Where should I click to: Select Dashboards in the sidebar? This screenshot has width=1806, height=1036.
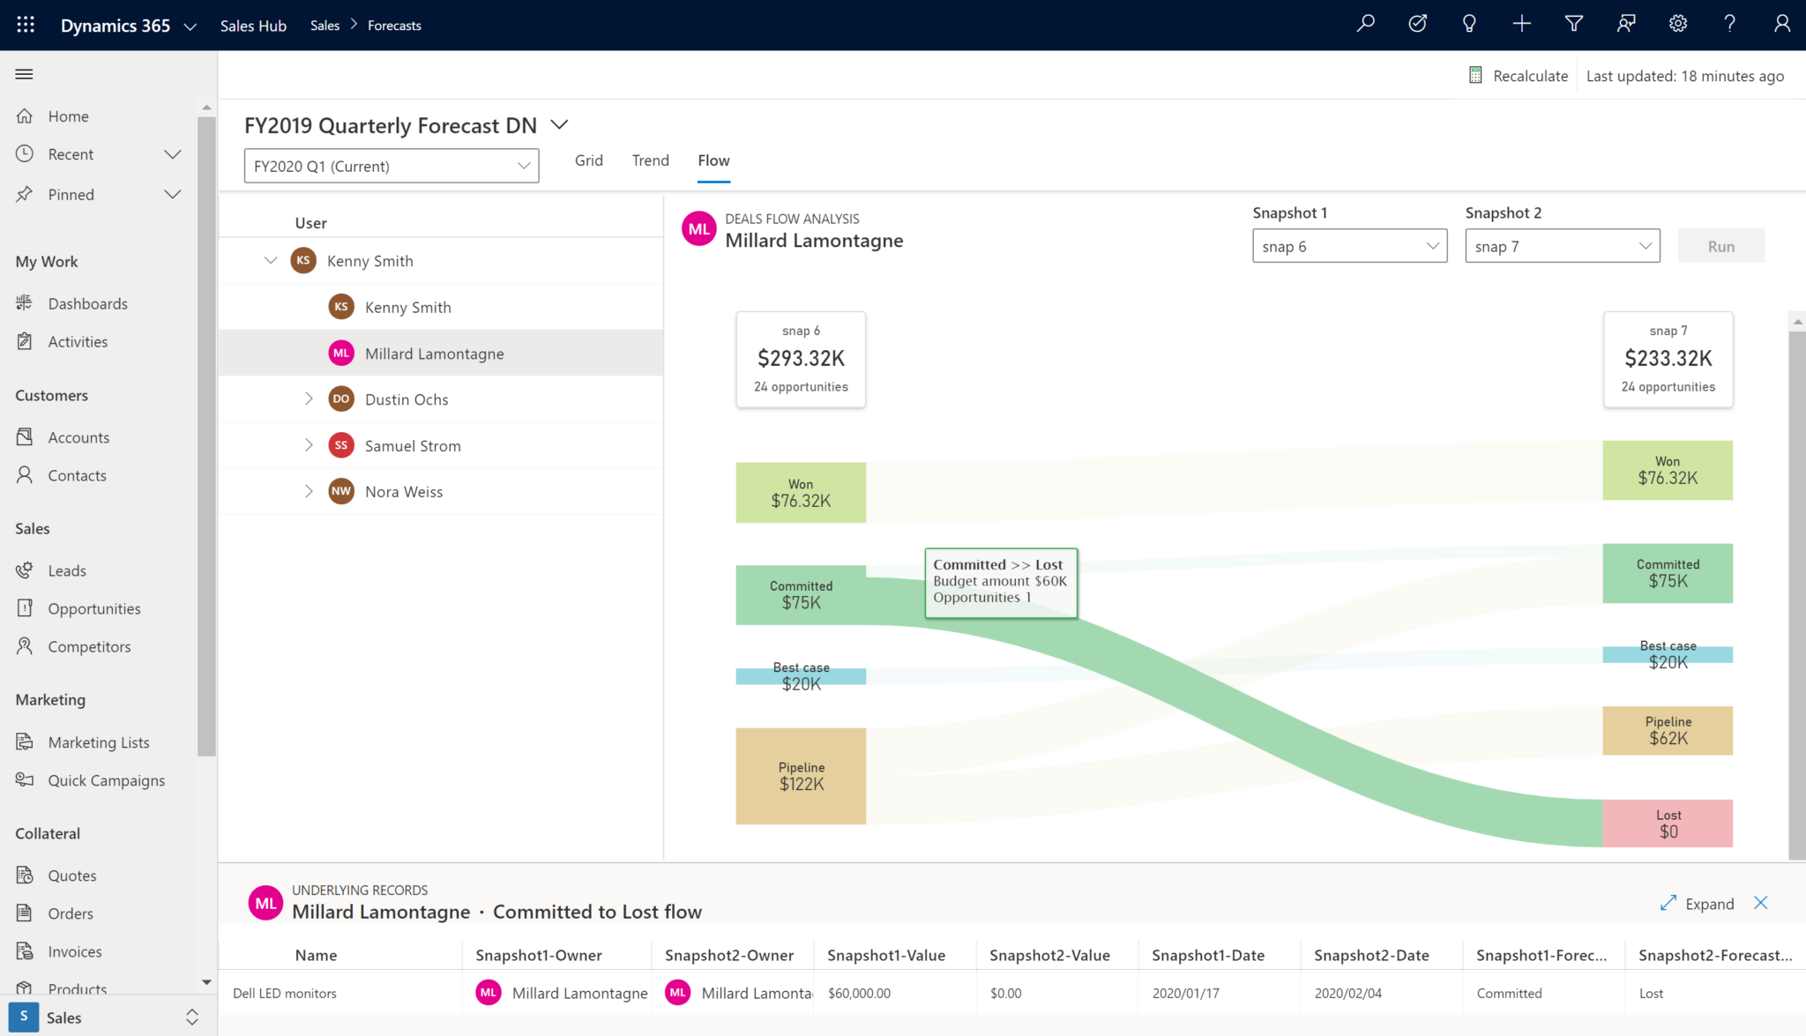[88, 302]
